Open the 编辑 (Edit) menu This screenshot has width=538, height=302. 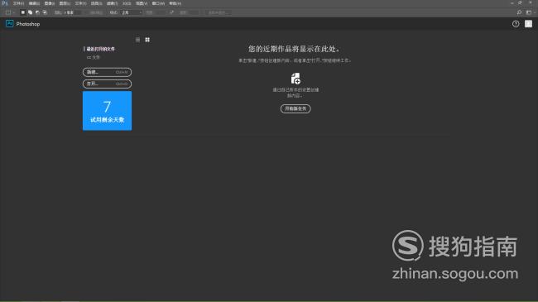tap(34, 3)
